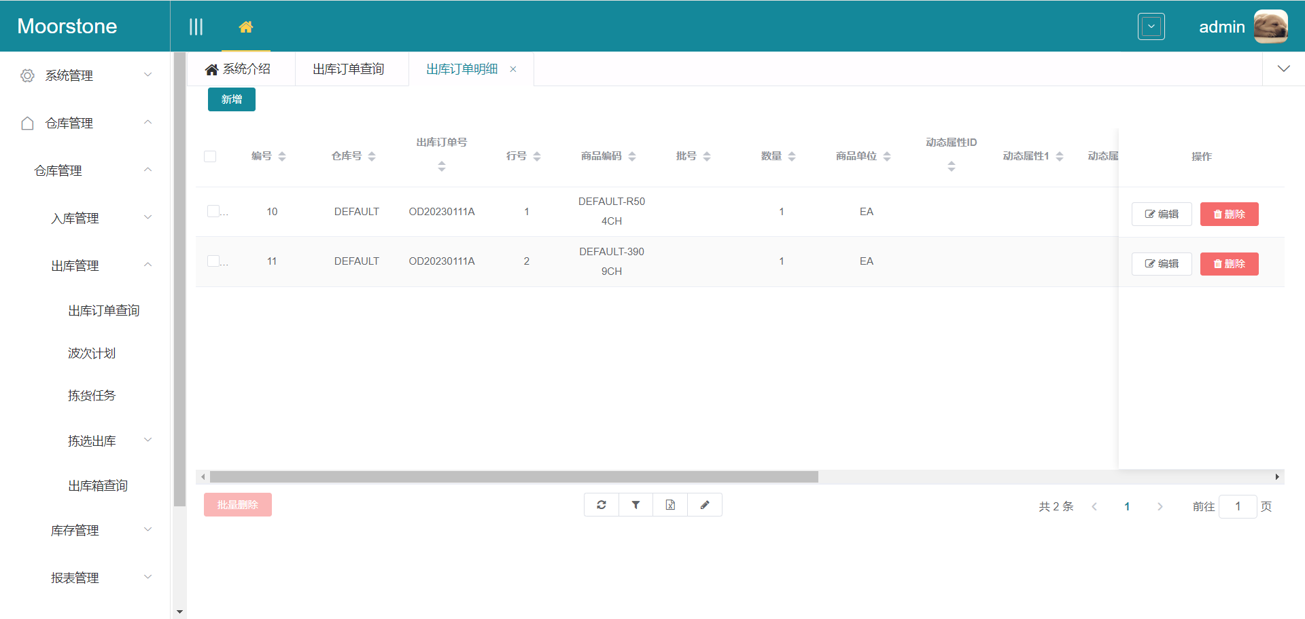Check the checkbox for row 10
This screenshot has height=619, width=1305.
point(213,211)
